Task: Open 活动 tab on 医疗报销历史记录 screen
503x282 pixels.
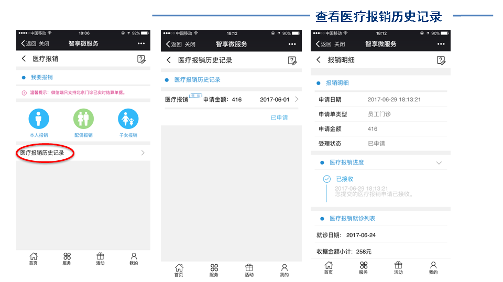Action: coord(249,270)
